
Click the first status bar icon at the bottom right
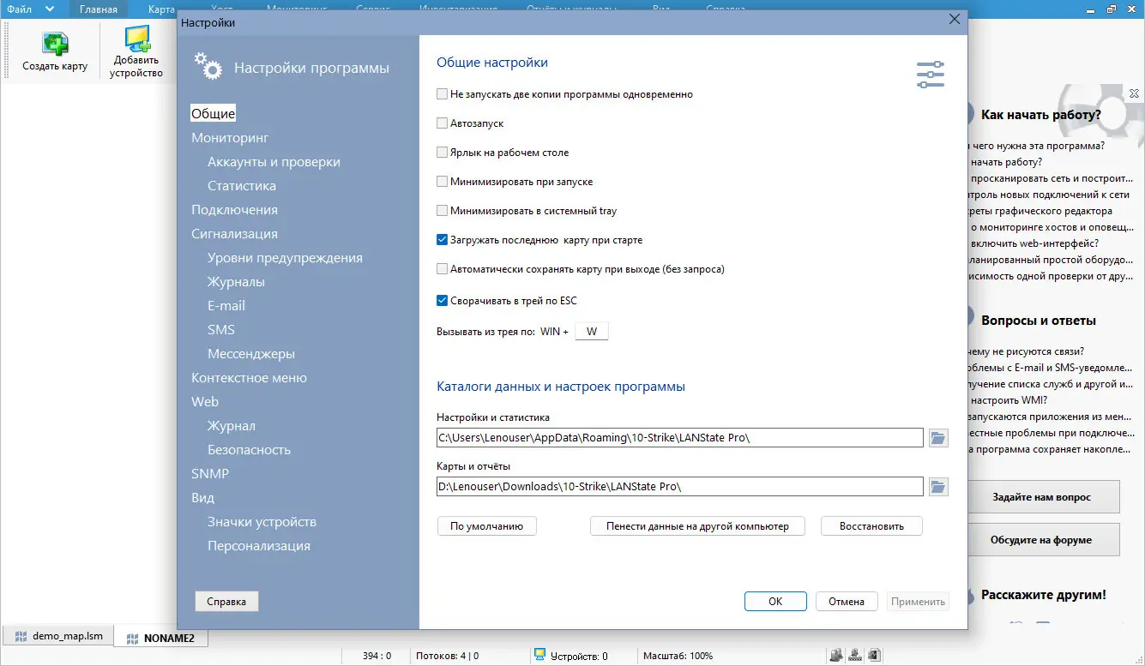(836, 656)
